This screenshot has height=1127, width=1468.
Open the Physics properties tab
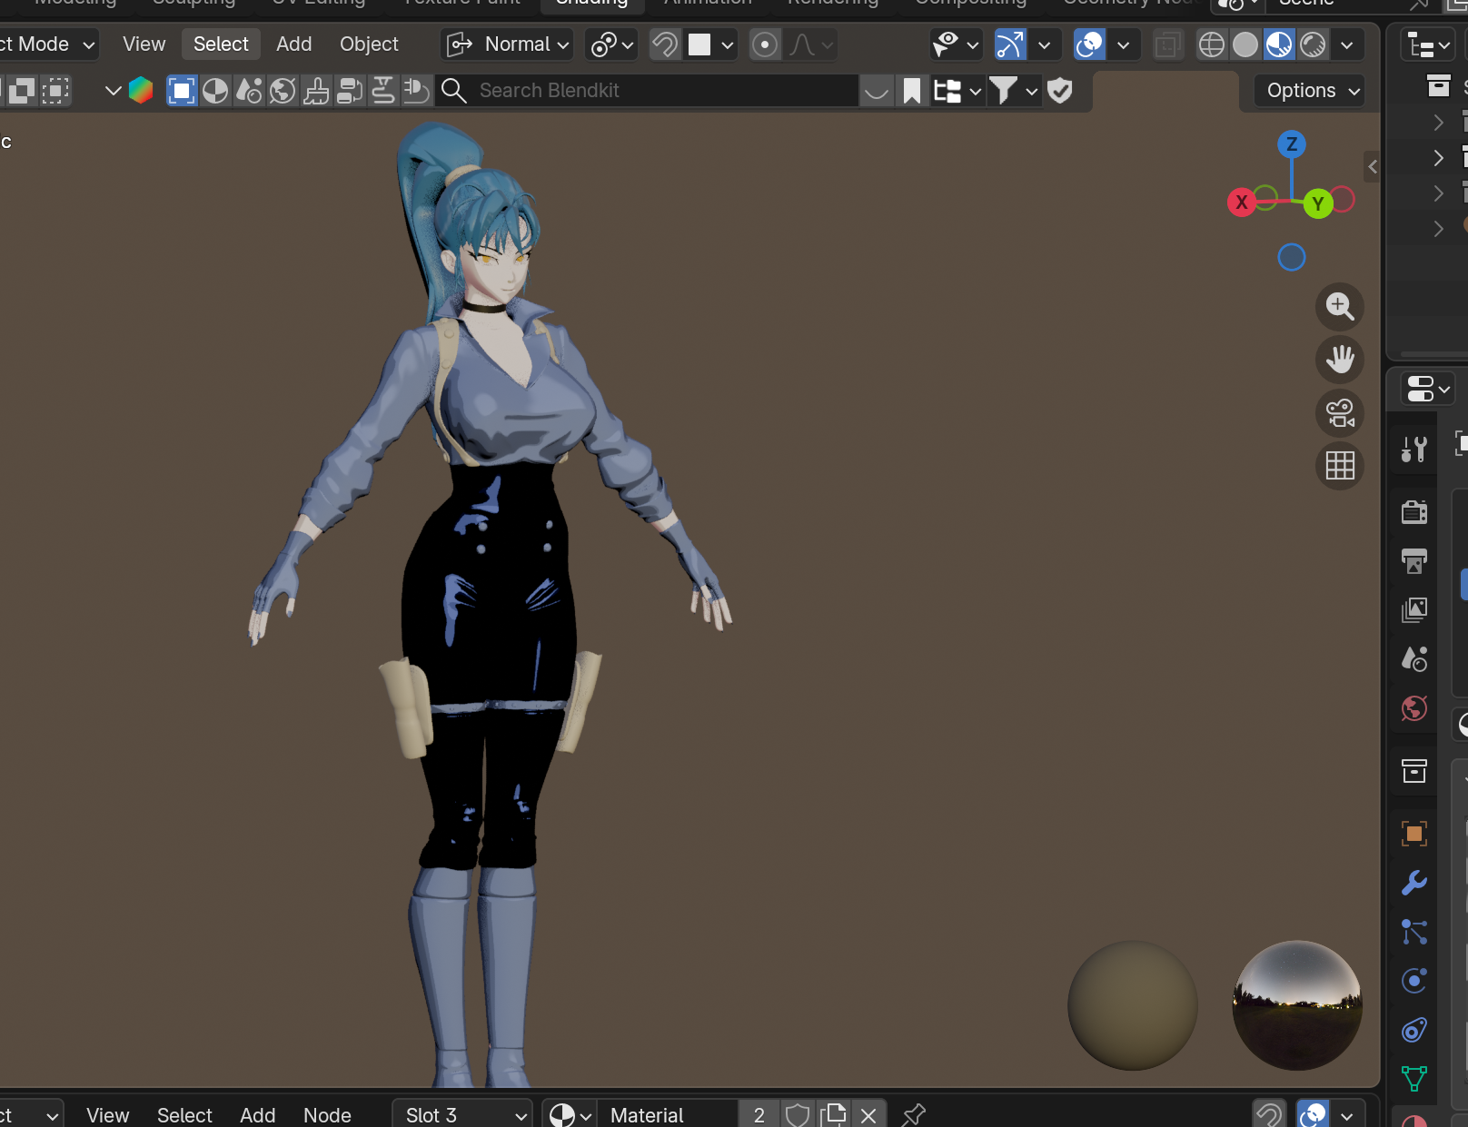(x=1414, y=981)
